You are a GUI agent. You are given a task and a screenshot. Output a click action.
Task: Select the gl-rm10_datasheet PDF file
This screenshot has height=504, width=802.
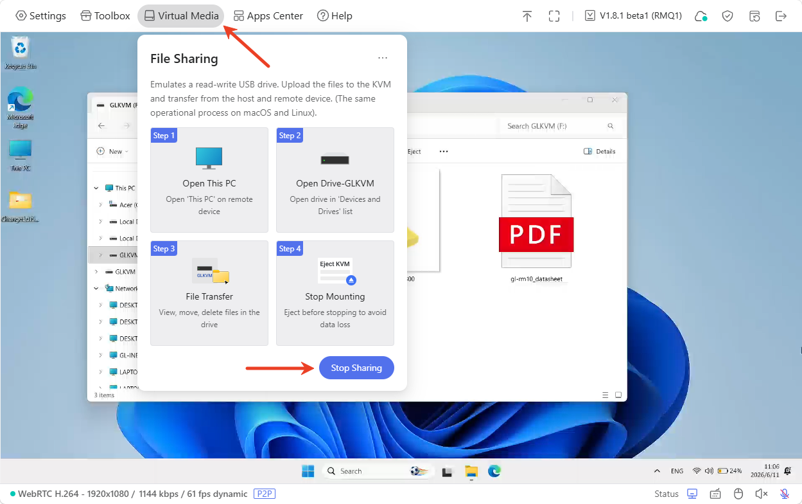click(x=536, y=228)
